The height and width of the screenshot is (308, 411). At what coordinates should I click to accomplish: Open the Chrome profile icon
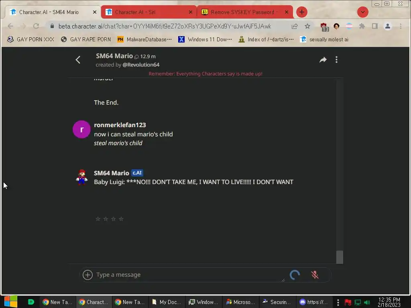pyautogui.click(x=388, y=26)
